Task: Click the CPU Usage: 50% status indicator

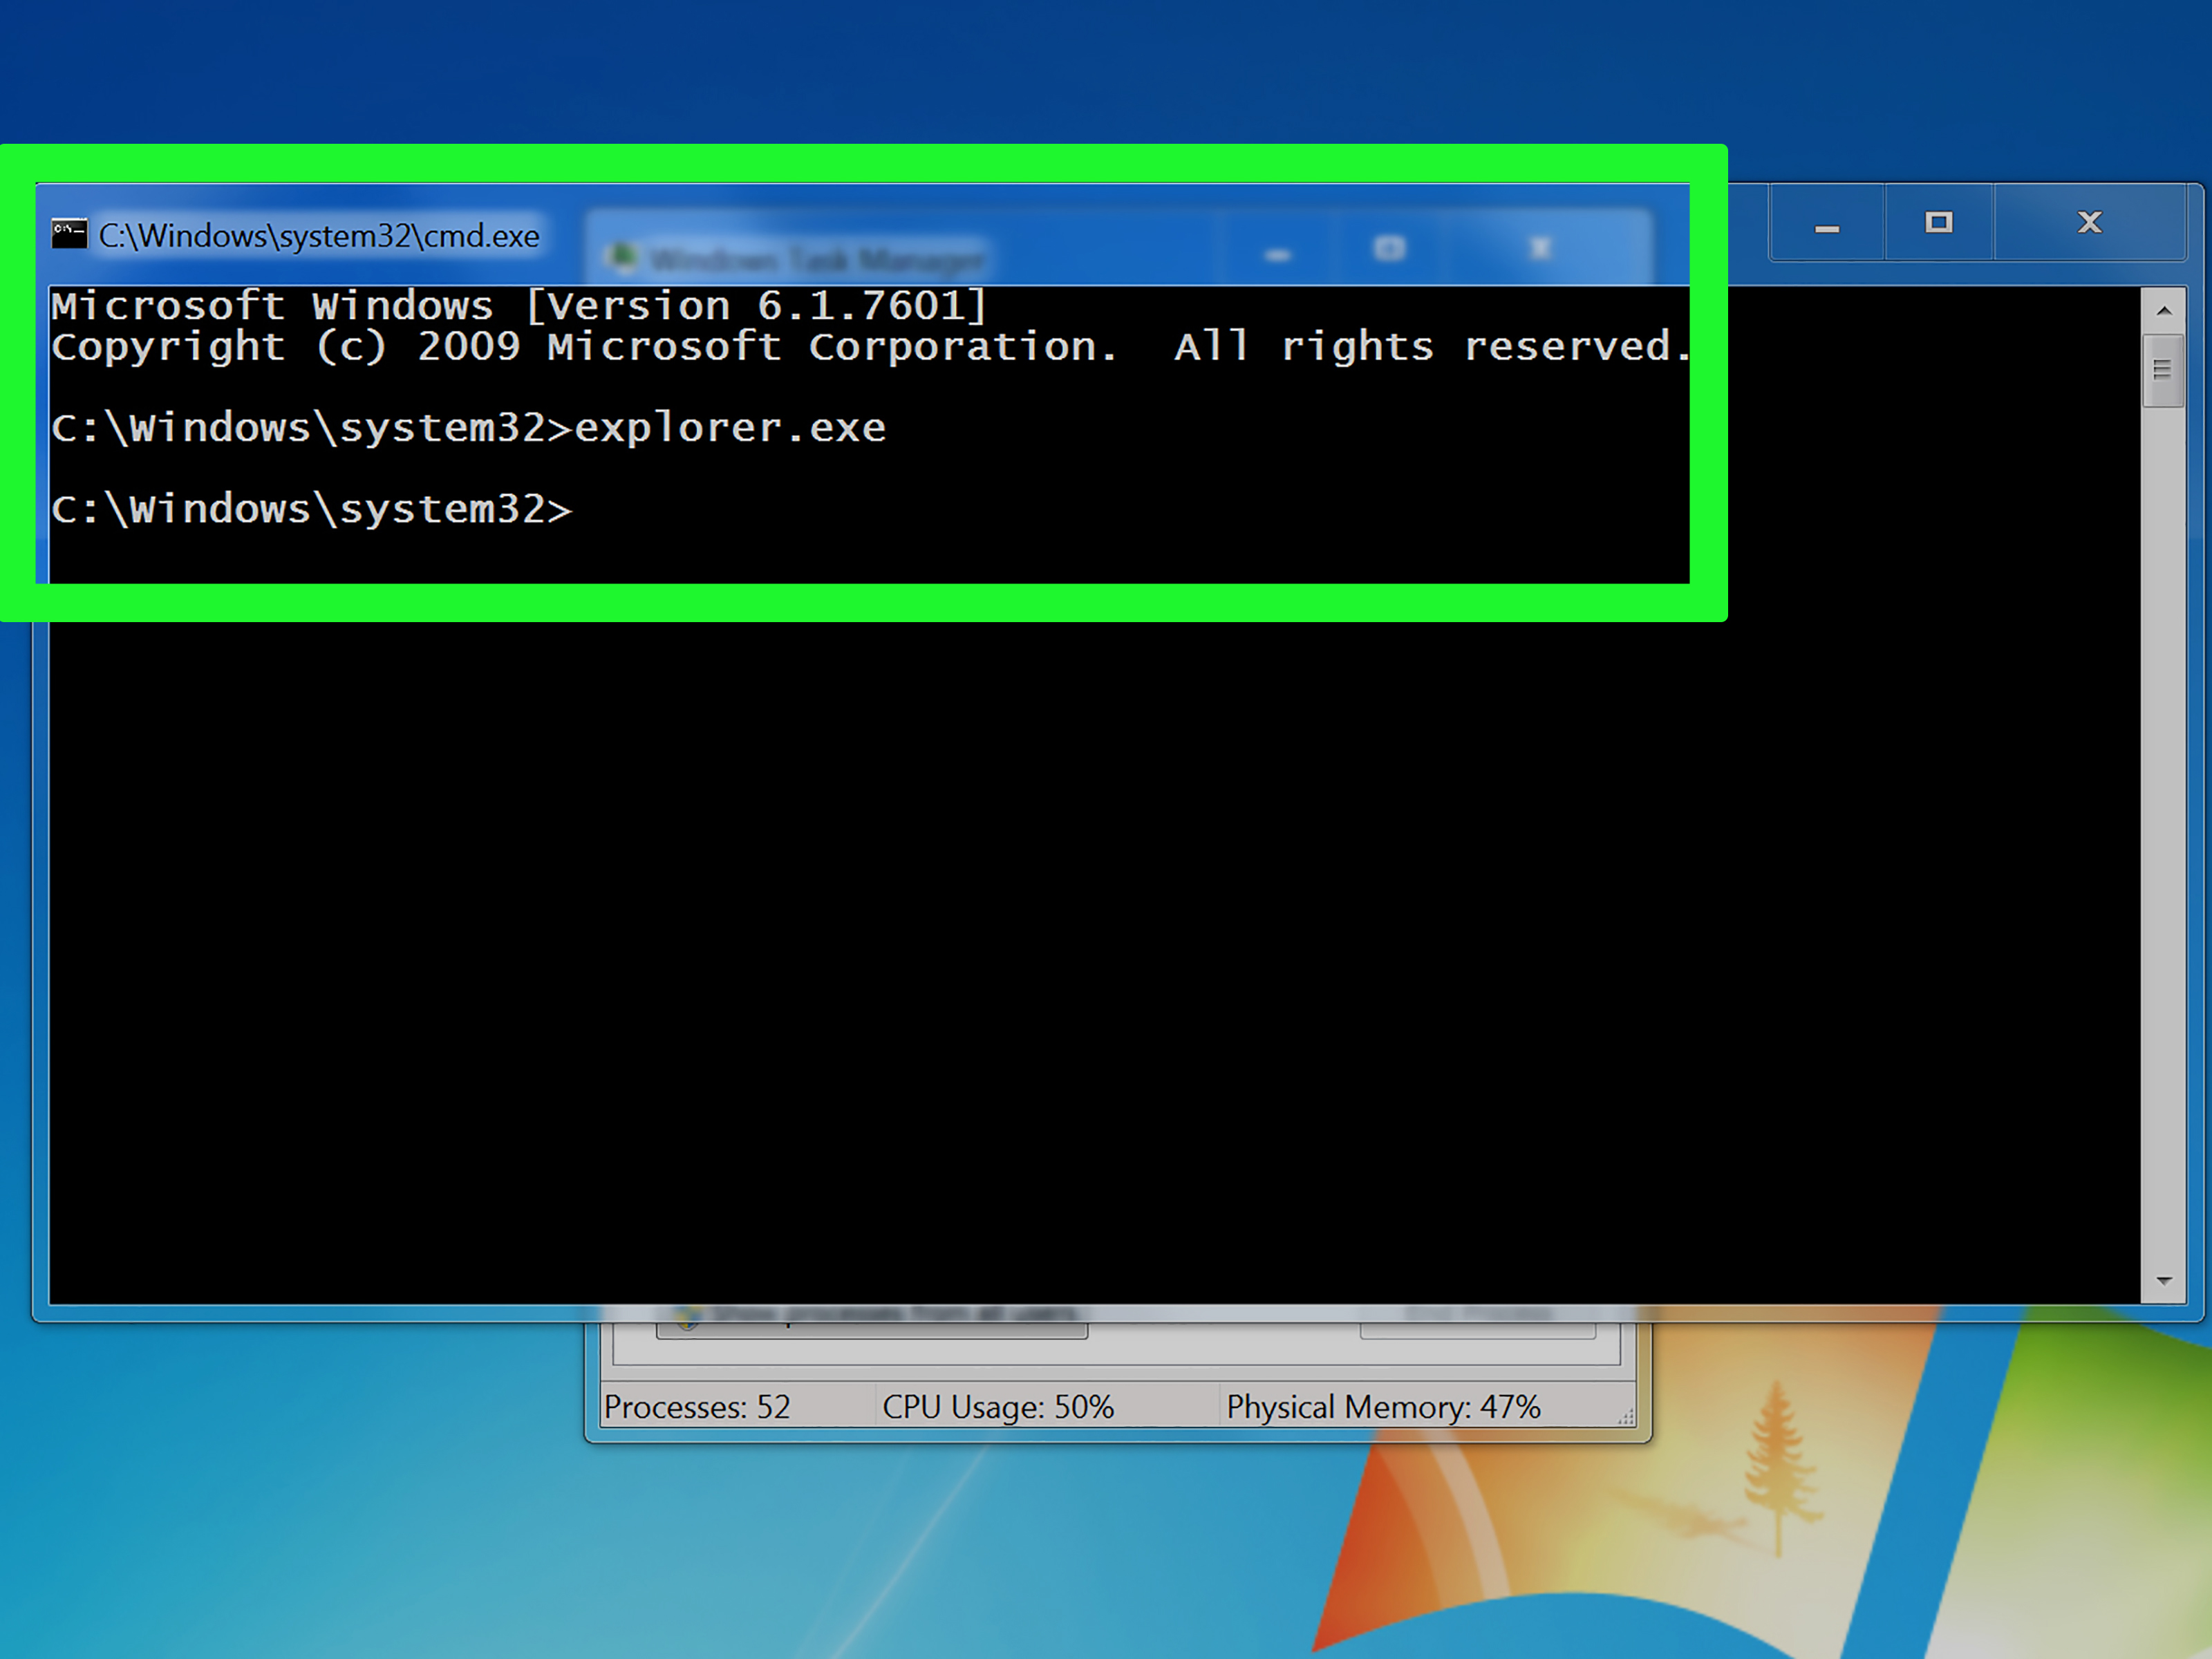Action: (998, 1407)
